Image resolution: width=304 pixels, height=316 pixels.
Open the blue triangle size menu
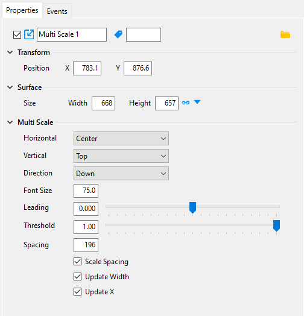point(197,102)
